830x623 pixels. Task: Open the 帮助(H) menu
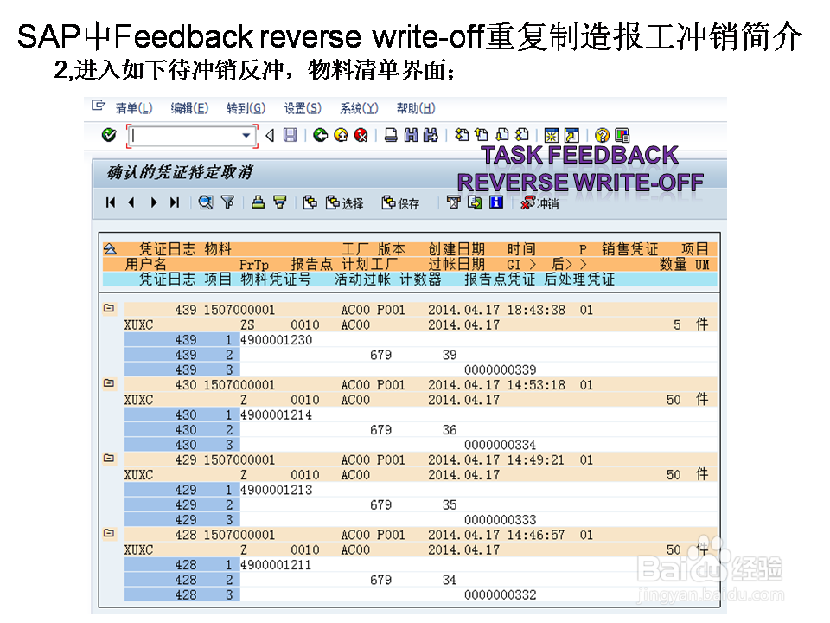pyautogui.click(x=416, y=108)
